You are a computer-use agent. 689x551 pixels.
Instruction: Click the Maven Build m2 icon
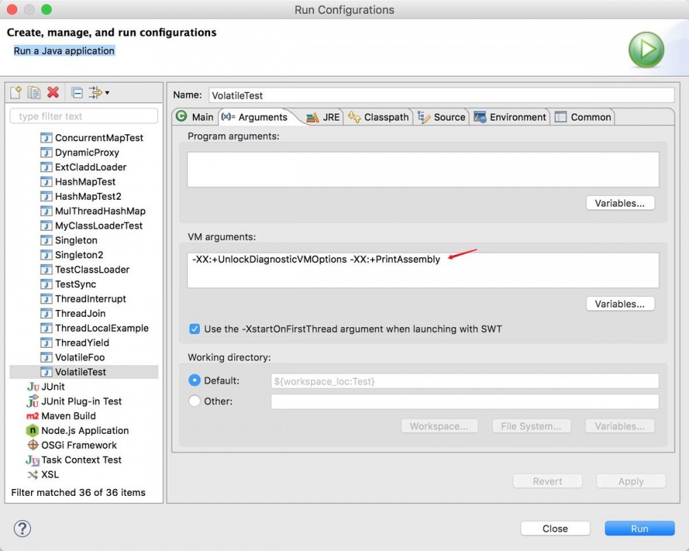pyautogui.click(x=32, y=416)
